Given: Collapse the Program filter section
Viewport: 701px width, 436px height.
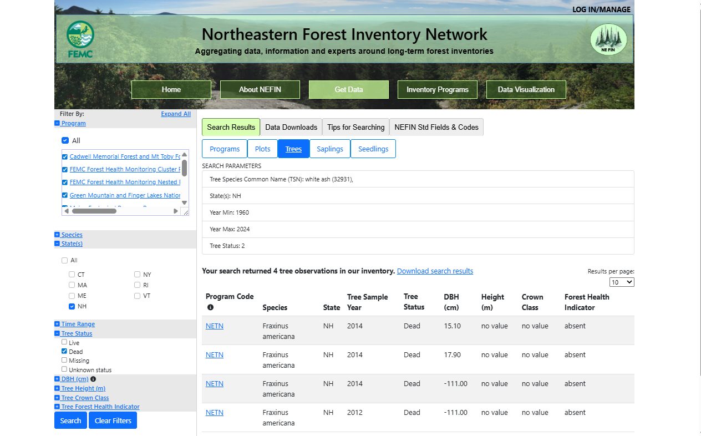Looking at the screenshot, I should (x=57, y=123).
